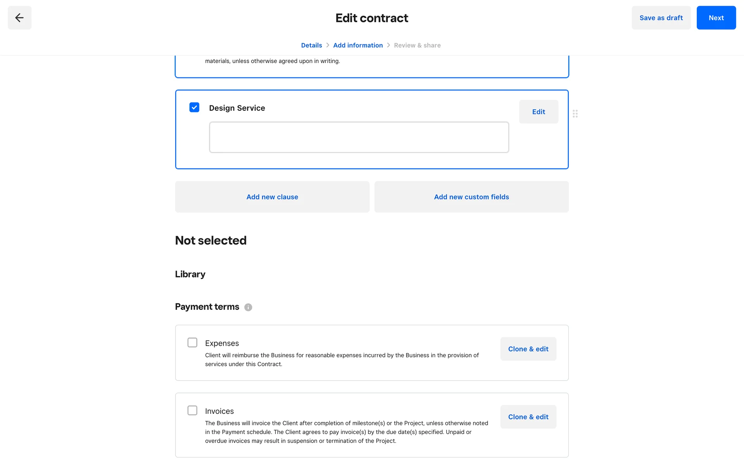Open the Add information step
This screenshot has height=465, width=744.
tap(358, 45)
